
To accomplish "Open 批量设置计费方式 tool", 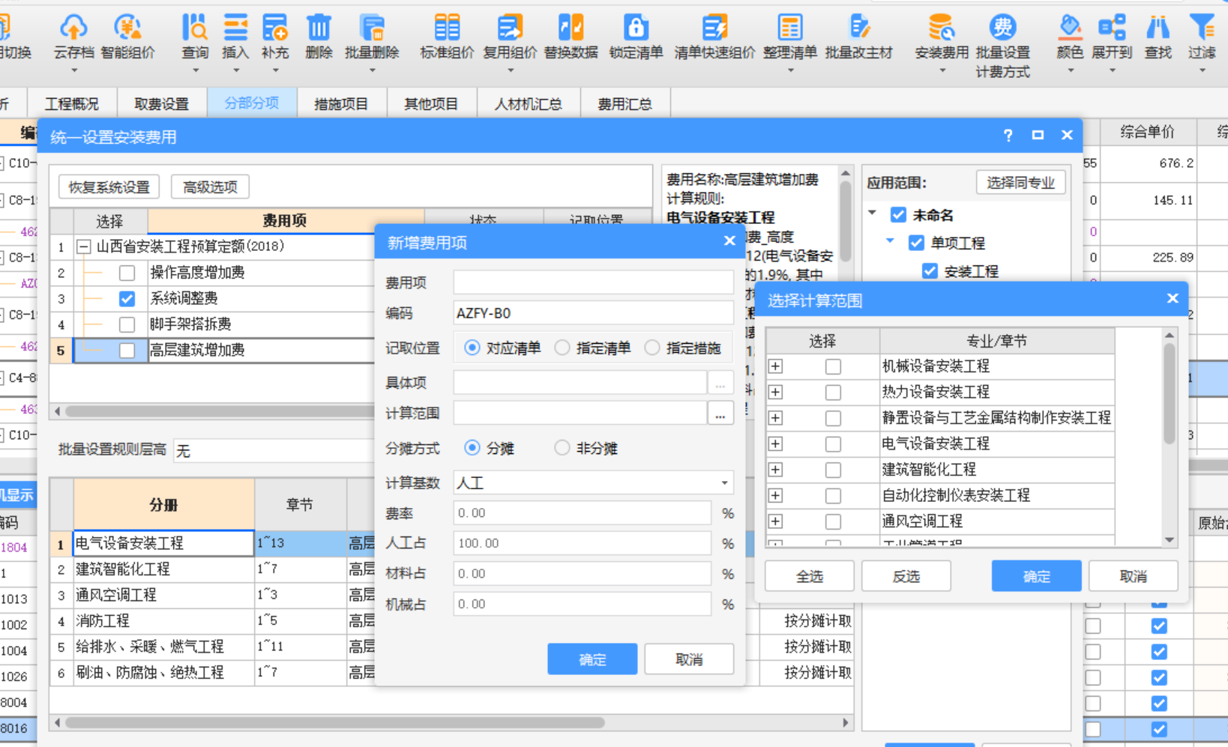I will click(x=1003, y=45).
